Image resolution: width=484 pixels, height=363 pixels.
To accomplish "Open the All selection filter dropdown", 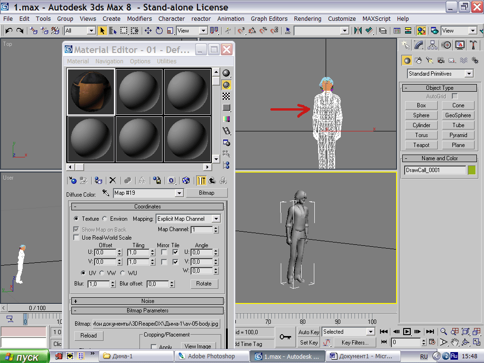I will (91, 31).
